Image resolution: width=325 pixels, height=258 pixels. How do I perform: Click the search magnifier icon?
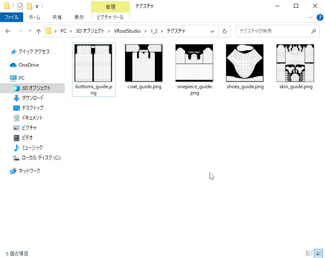pyautogui.click(x=313, y=31)
